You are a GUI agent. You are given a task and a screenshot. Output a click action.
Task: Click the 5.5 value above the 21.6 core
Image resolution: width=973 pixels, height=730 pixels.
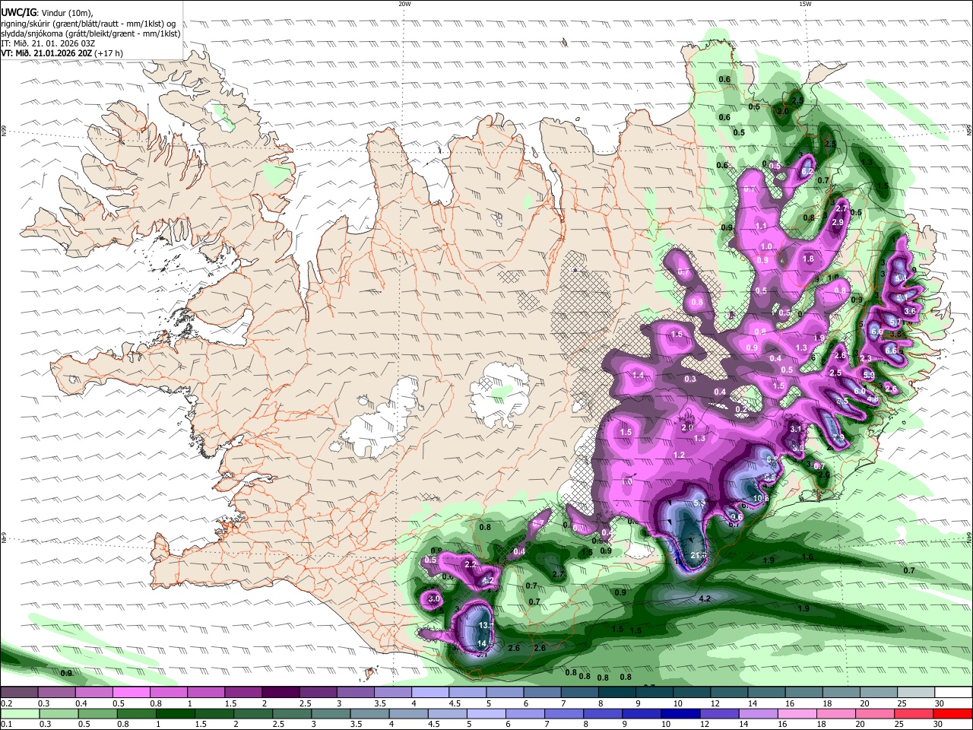[699, 503]
